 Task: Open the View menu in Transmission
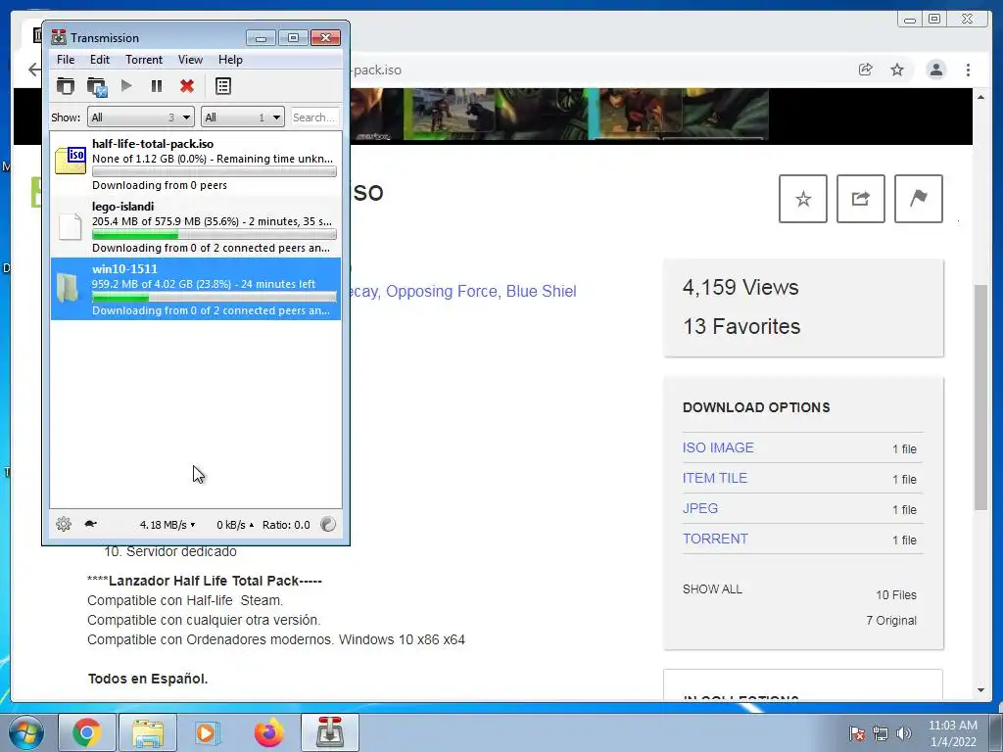click(x=190, y=60)
